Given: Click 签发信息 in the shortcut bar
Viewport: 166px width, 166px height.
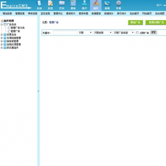Looking at the screenshot, I should [x=45, y=14].
